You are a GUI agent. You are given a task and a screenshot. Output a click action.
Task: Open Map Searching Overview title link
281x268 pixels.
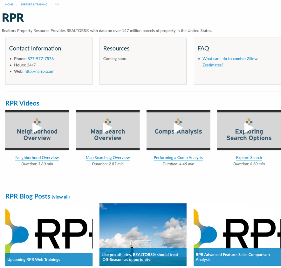108,158
